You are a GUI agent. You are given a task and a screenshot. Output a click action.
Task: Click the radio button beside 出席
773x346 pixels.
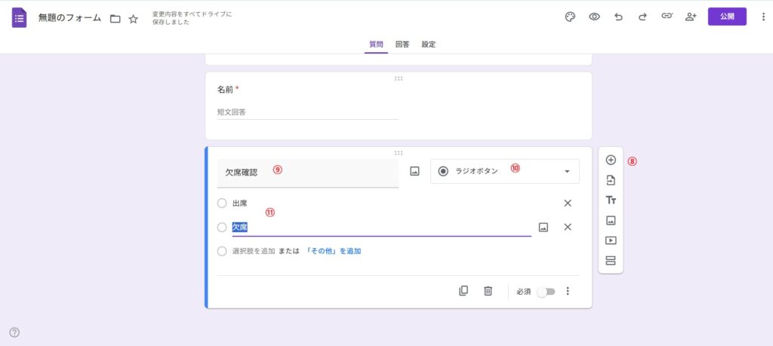click(222, 203)
